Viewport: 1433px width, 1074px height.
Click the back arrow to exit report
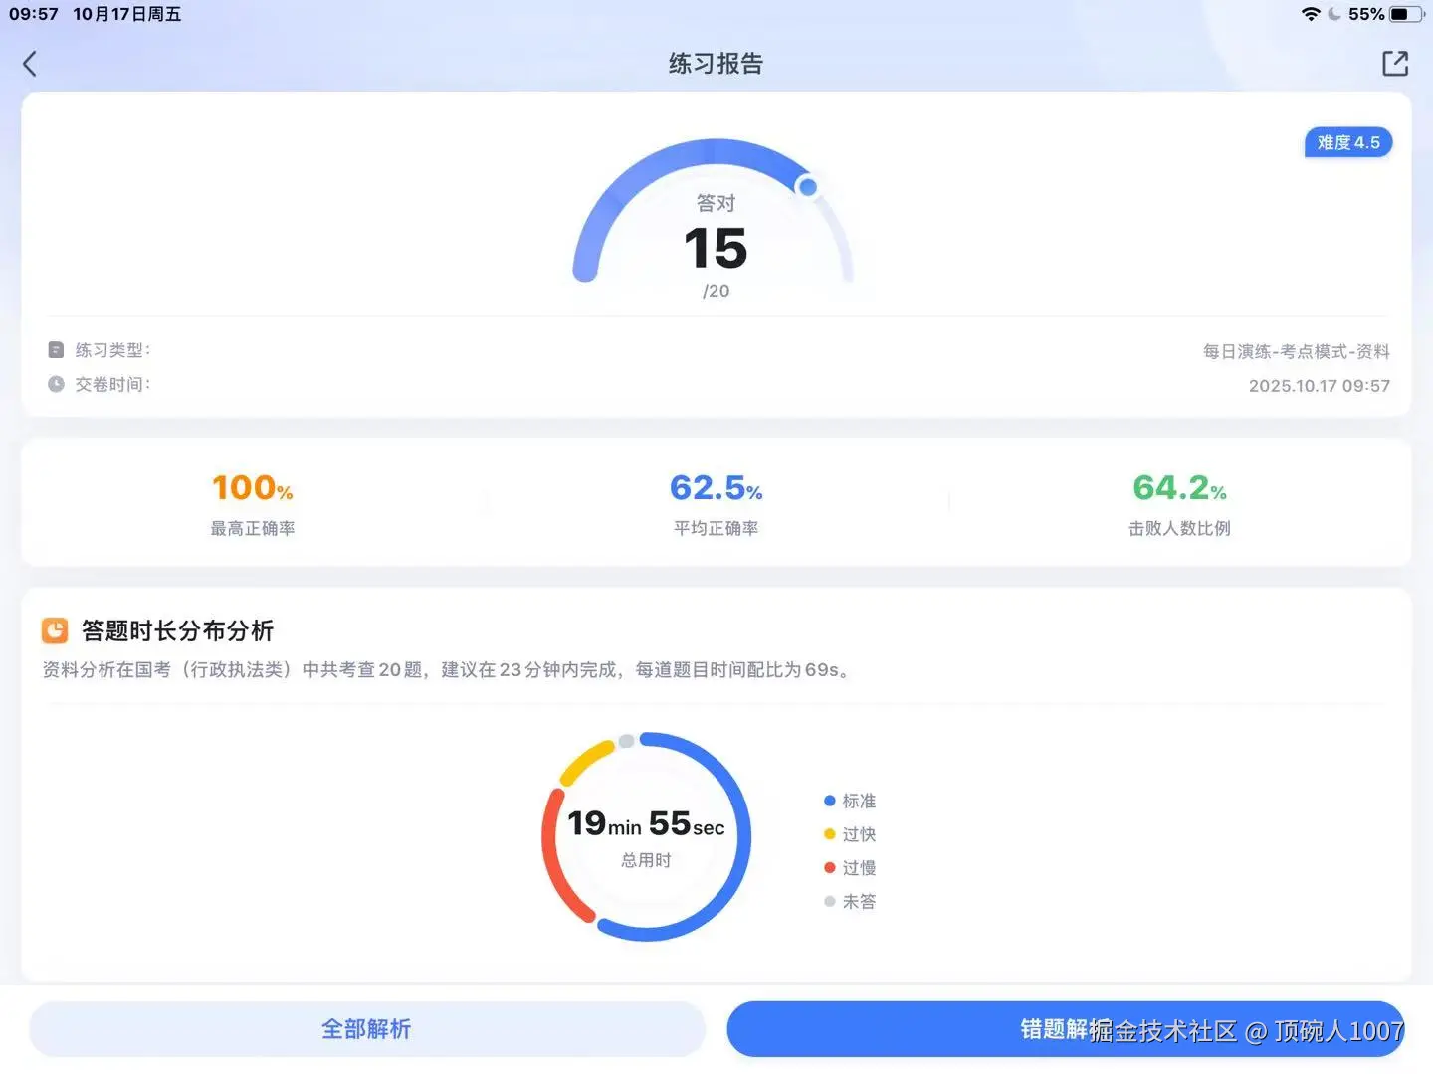(29, 63)
